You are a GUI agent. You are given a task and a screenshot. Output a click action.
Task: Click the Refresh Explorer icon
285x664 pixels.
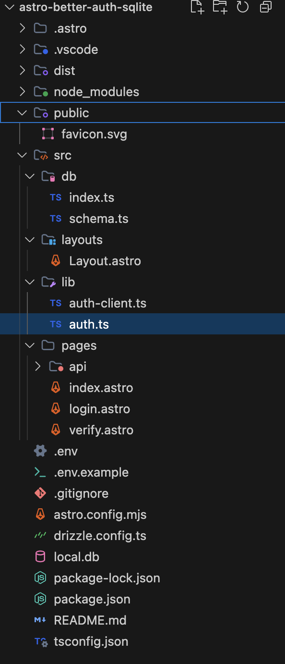point(242,7)
